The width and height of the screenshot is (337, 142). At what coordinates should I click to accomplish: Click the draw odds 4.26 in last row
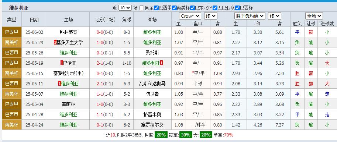tap(258, 125)
